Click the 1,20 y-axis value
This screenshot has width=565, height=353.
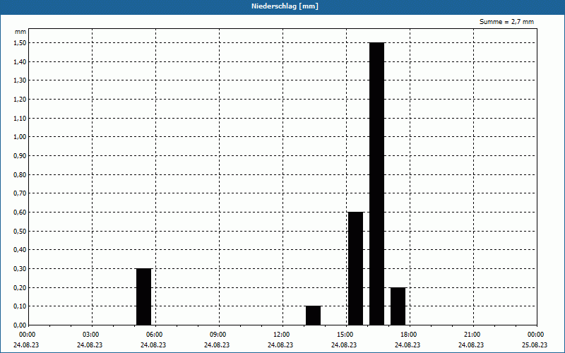[20, 100]
